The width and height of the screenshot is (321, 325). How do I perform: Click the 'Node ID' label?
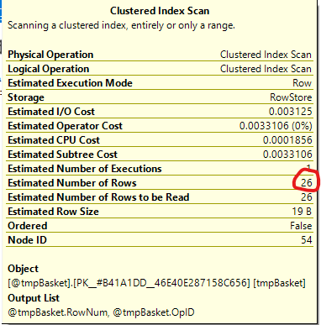click(27, 240)
